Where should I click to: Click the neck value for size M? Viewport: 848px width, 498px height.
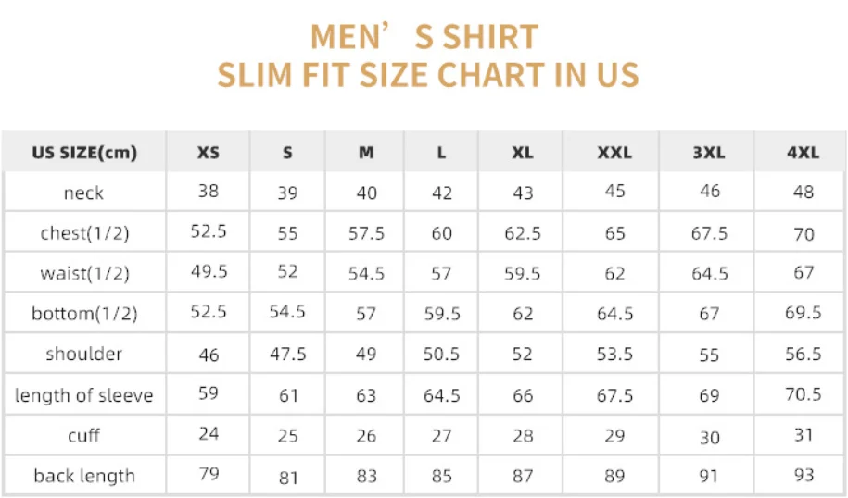point(367,193)
